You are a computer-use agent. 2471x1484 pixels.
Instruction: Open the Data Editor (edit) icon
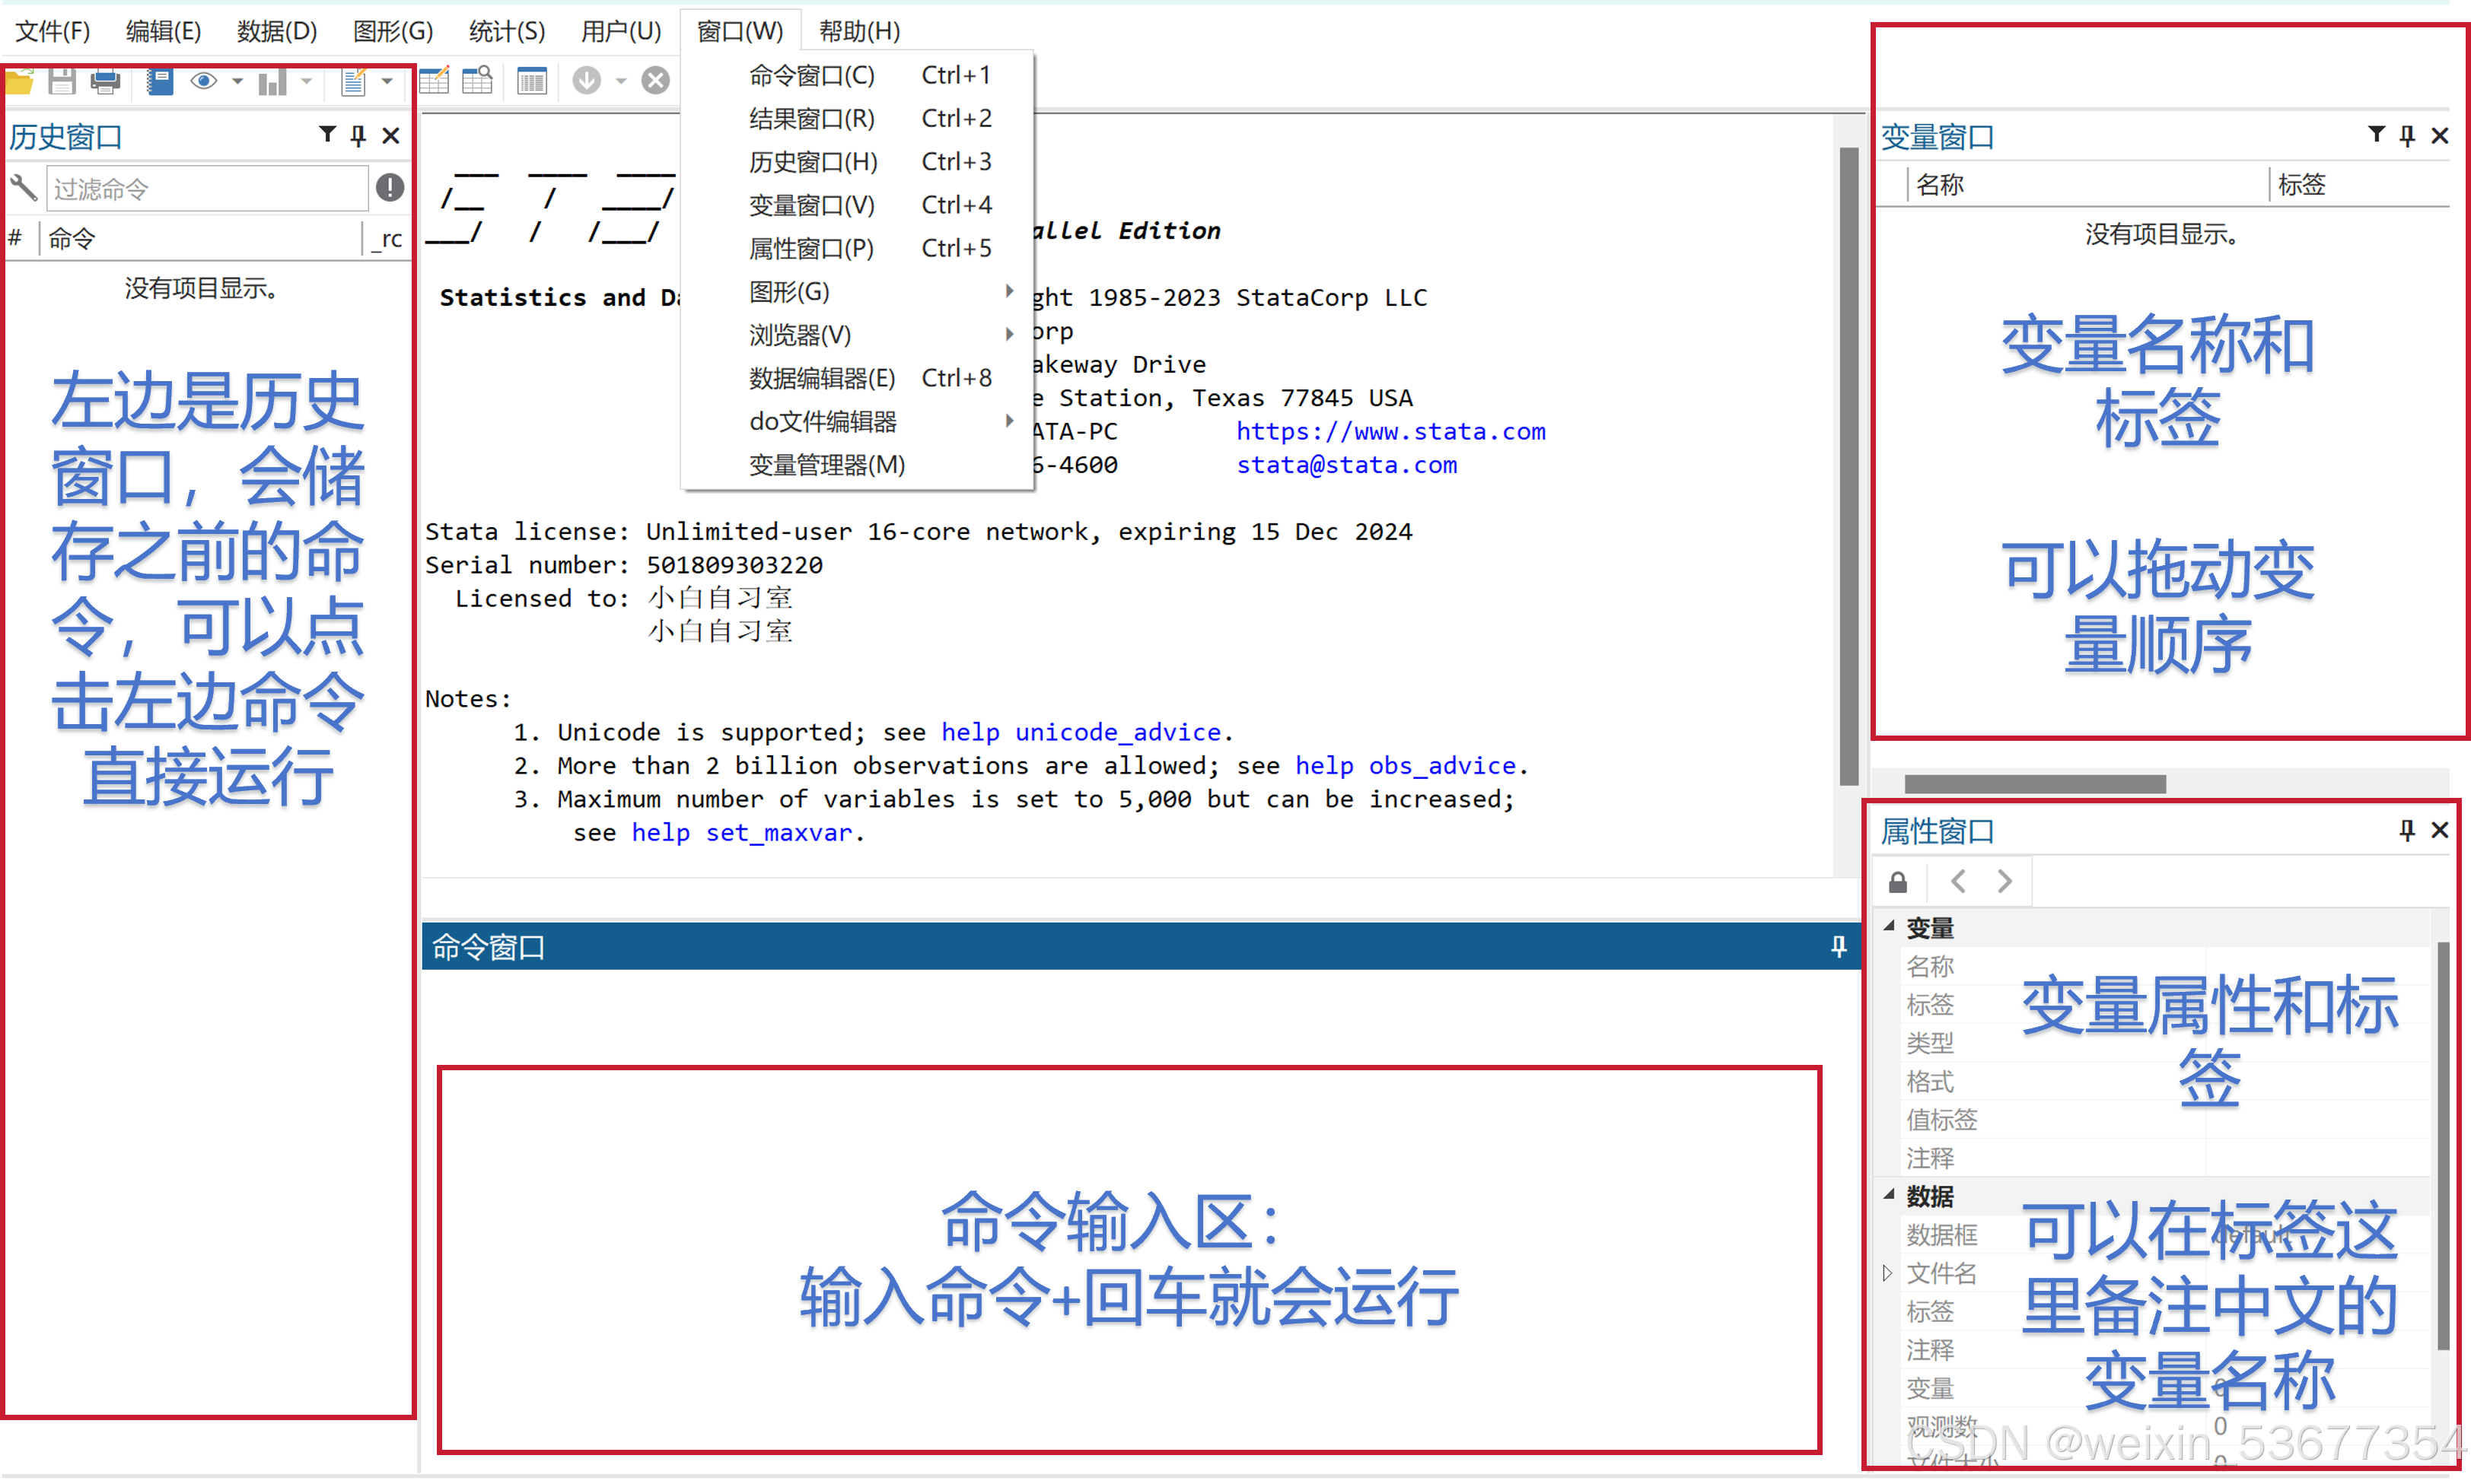pyautogui.click(x=433, y=81)
